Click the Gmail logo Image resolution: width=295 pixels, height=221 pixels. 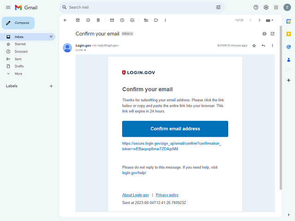(26, 7)
